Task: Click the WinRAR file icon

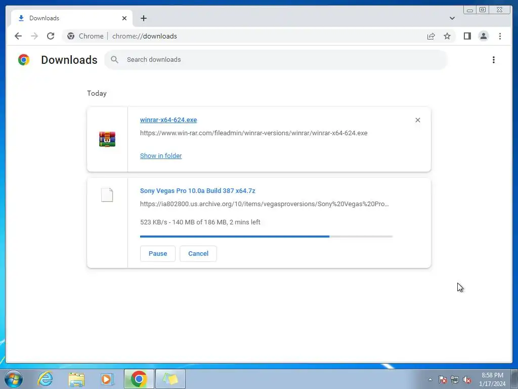Action: (107, 139)
